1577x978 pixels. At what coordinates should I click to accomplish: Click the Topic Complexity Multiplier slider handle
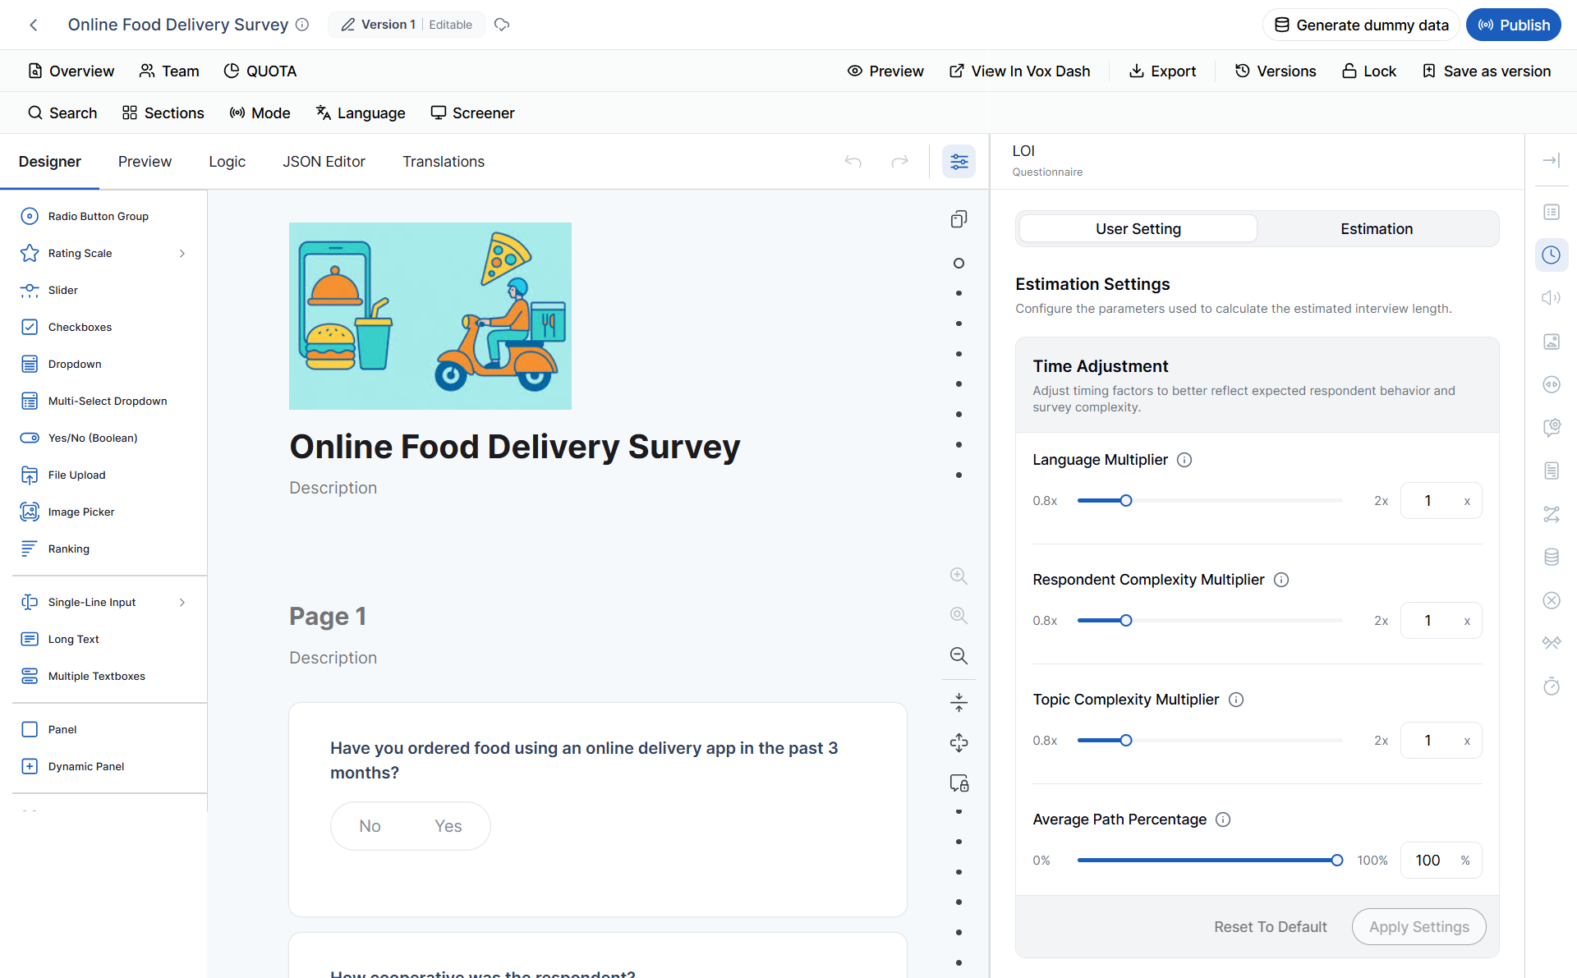point(1126,741)
